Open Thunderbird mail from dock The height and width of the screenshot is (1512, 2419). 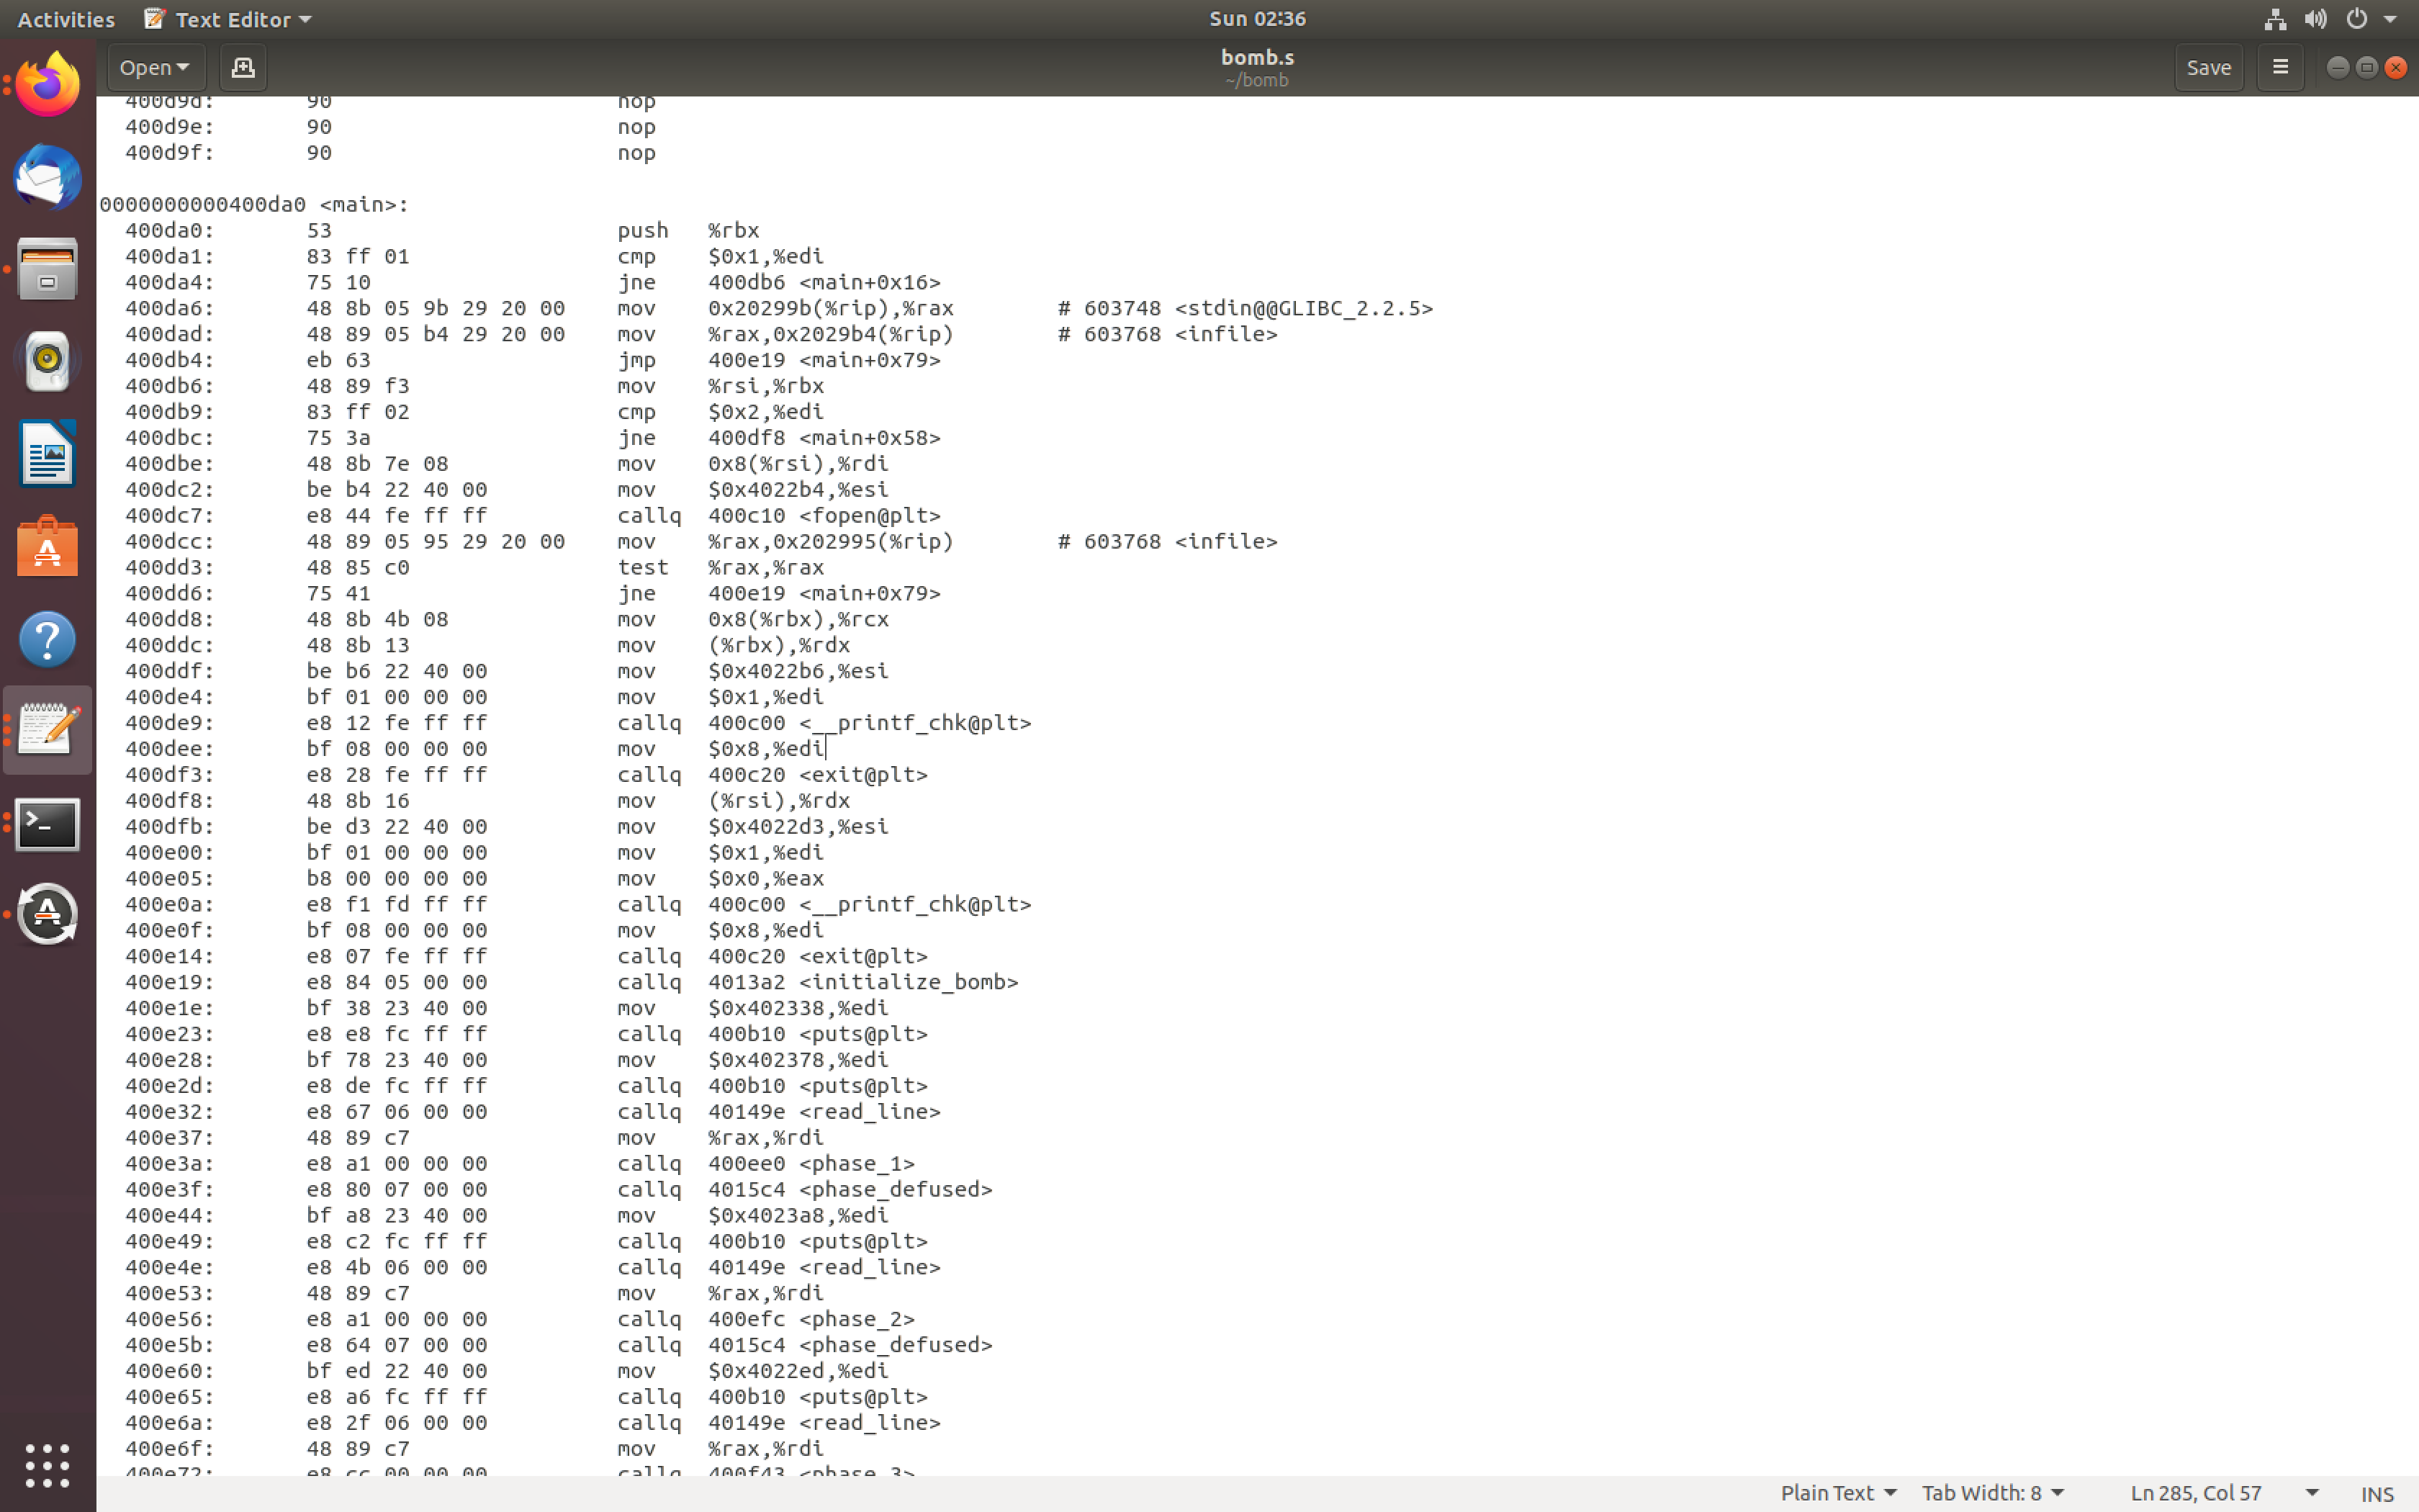tap(47, 177)
